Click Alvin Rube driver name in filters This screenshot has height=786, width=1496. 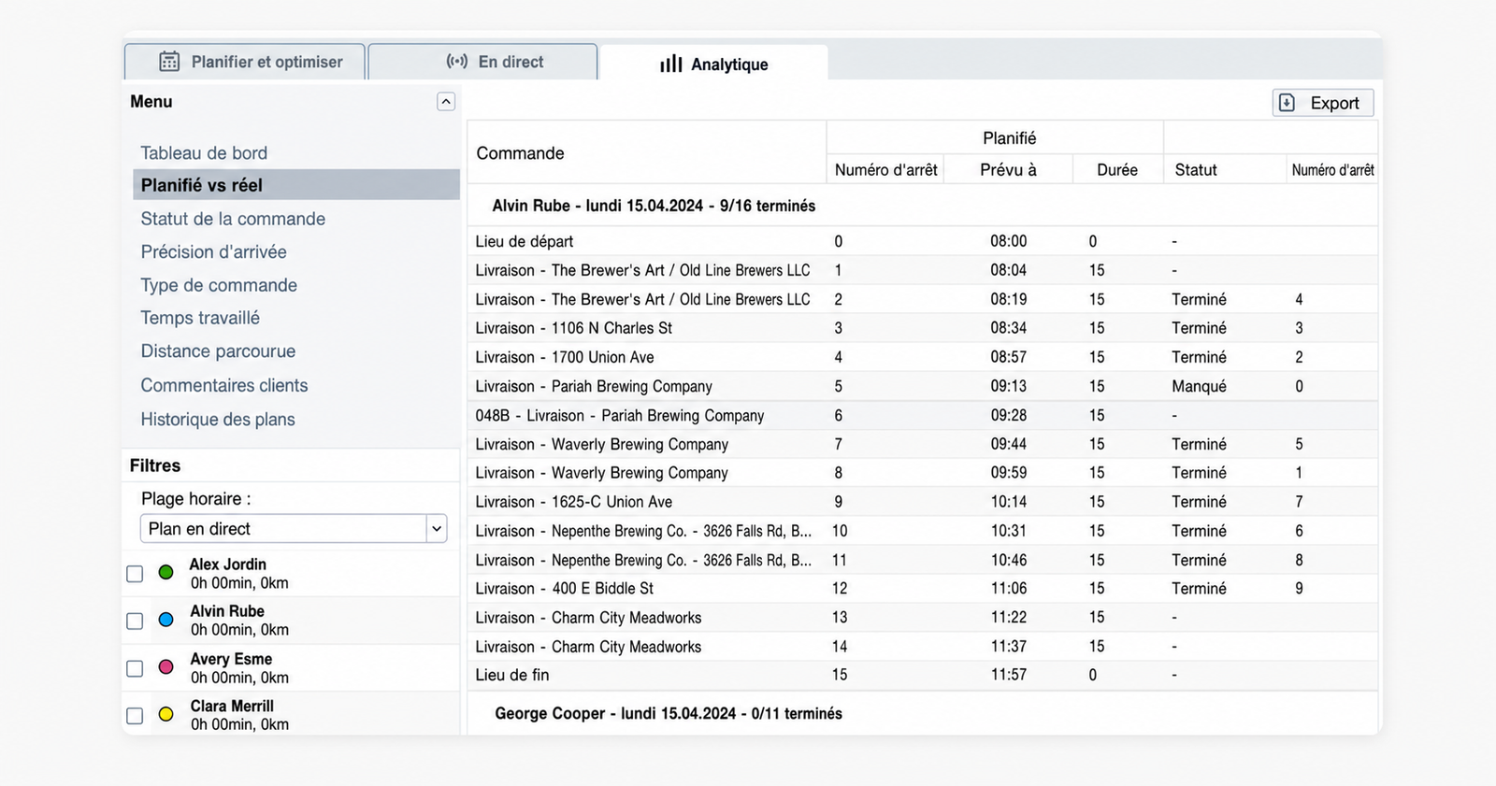[x=227, y=611]
